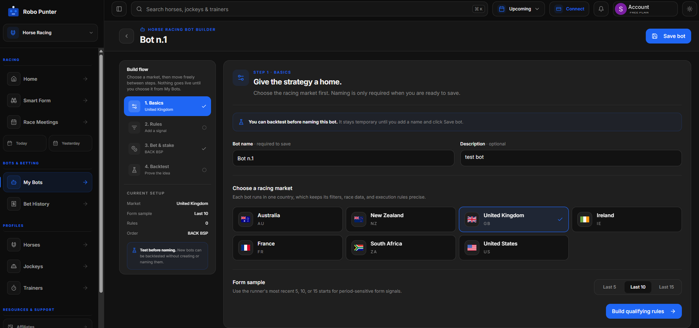699x328 pixels.
Task: Click the My Bots robot icon
Action: click(14, 182)
